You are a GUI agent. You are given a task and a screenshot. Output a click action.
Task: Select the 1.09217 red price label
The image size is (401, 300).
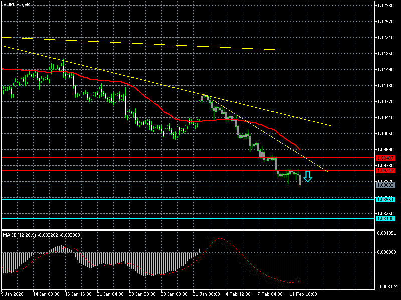click(x=385, y=170)
